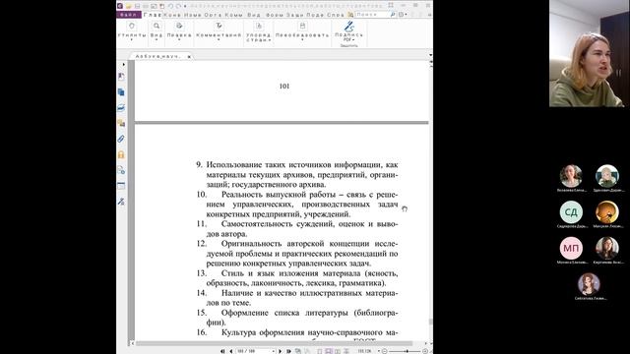The width and height of the screenshot is (630, 354).
Task: Switch to the Комм ribbon tab
Action: (234, 15)
